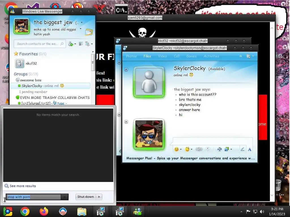Use the contact list scrollbar thumb
Image resolution: width=290 pixels, height=217 pixels.
93,62
